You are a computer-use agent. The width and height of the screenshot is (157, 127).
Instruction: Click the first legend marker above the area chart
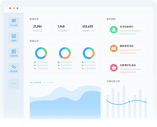(x=31, y=83)
